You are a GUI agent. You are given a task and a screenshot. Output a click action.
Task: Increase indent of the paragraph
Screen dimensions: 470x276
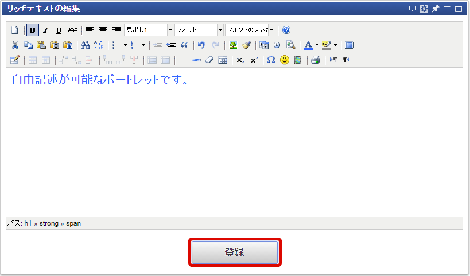[x=171, y=45]
